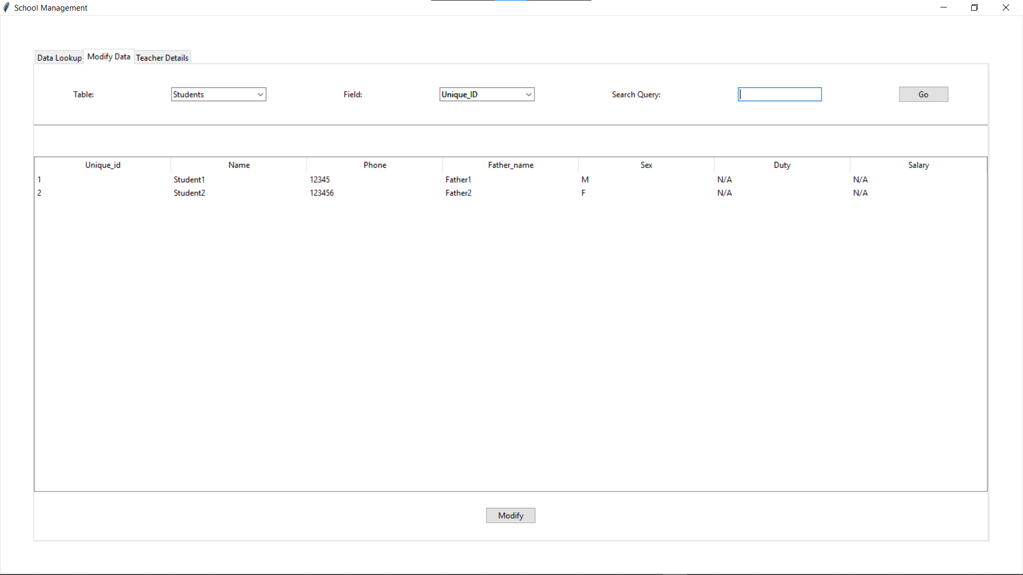Focus the Search Query input field
Viewport: 1023px width, 575px height.
coord(780,94)
